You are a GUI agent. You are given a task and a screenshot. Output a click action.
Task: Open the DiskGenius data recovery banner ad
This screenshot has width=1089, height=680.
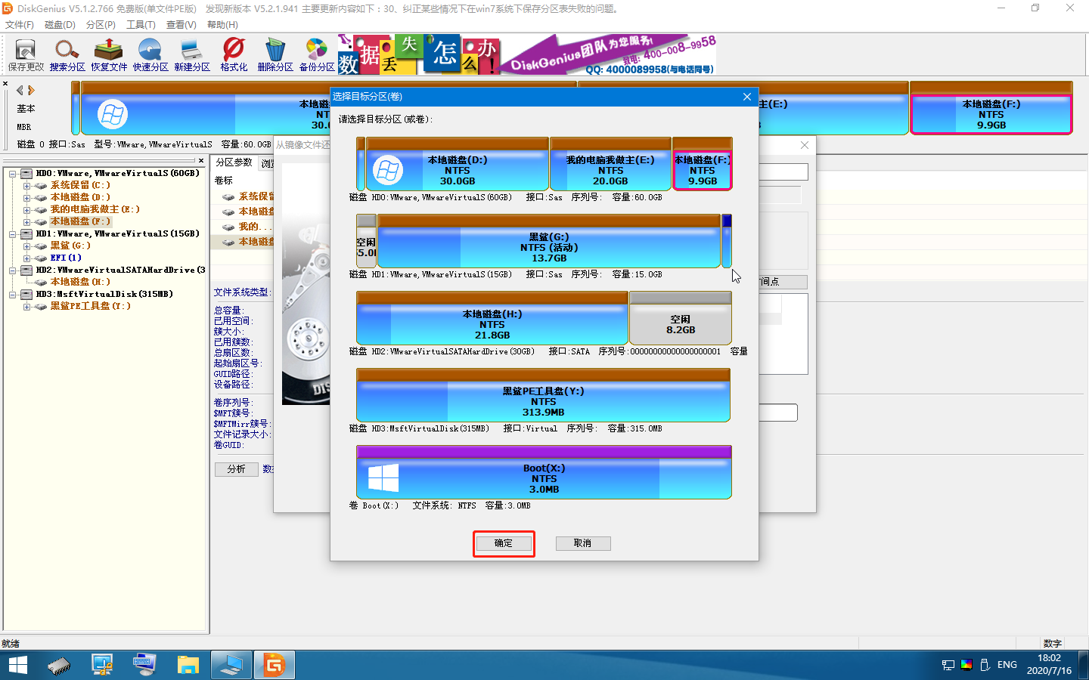[x=527, y=54]
